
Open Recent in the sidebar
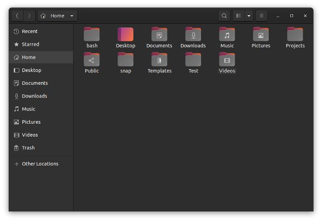tap(41, 31)
